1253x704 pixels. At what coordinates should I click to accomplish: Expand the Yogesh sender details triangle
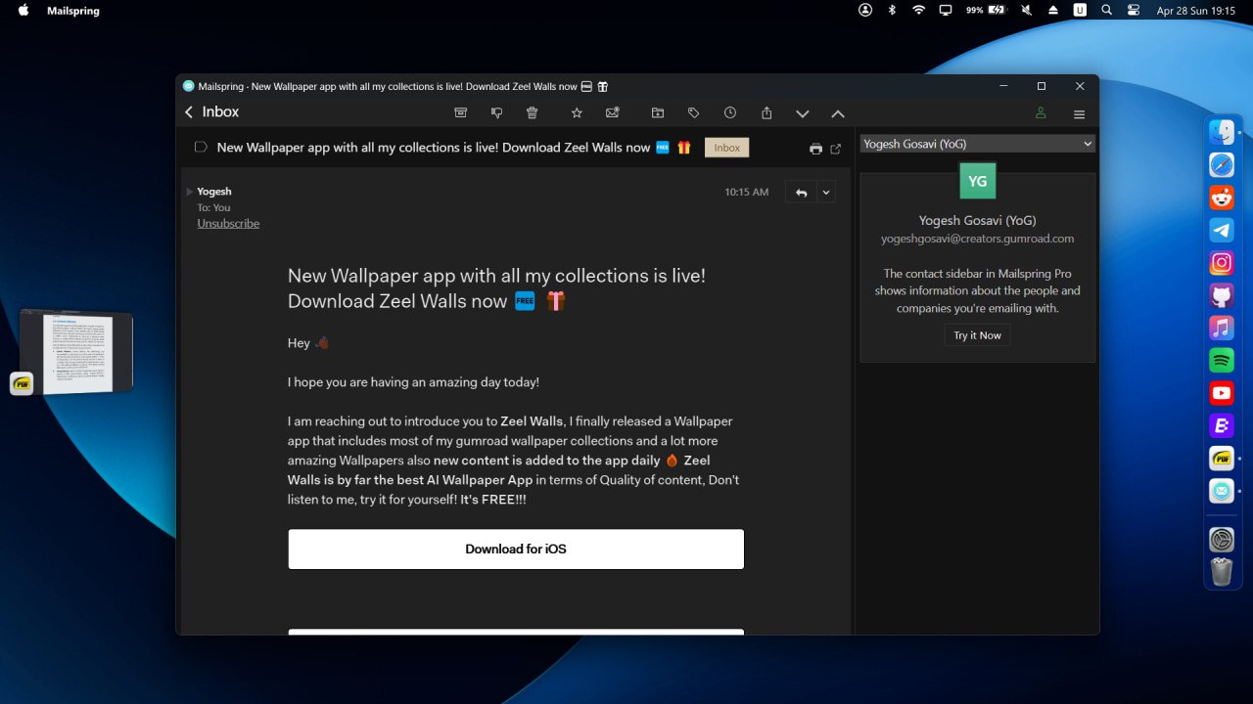pyautogui.click(x=190, y=192)
